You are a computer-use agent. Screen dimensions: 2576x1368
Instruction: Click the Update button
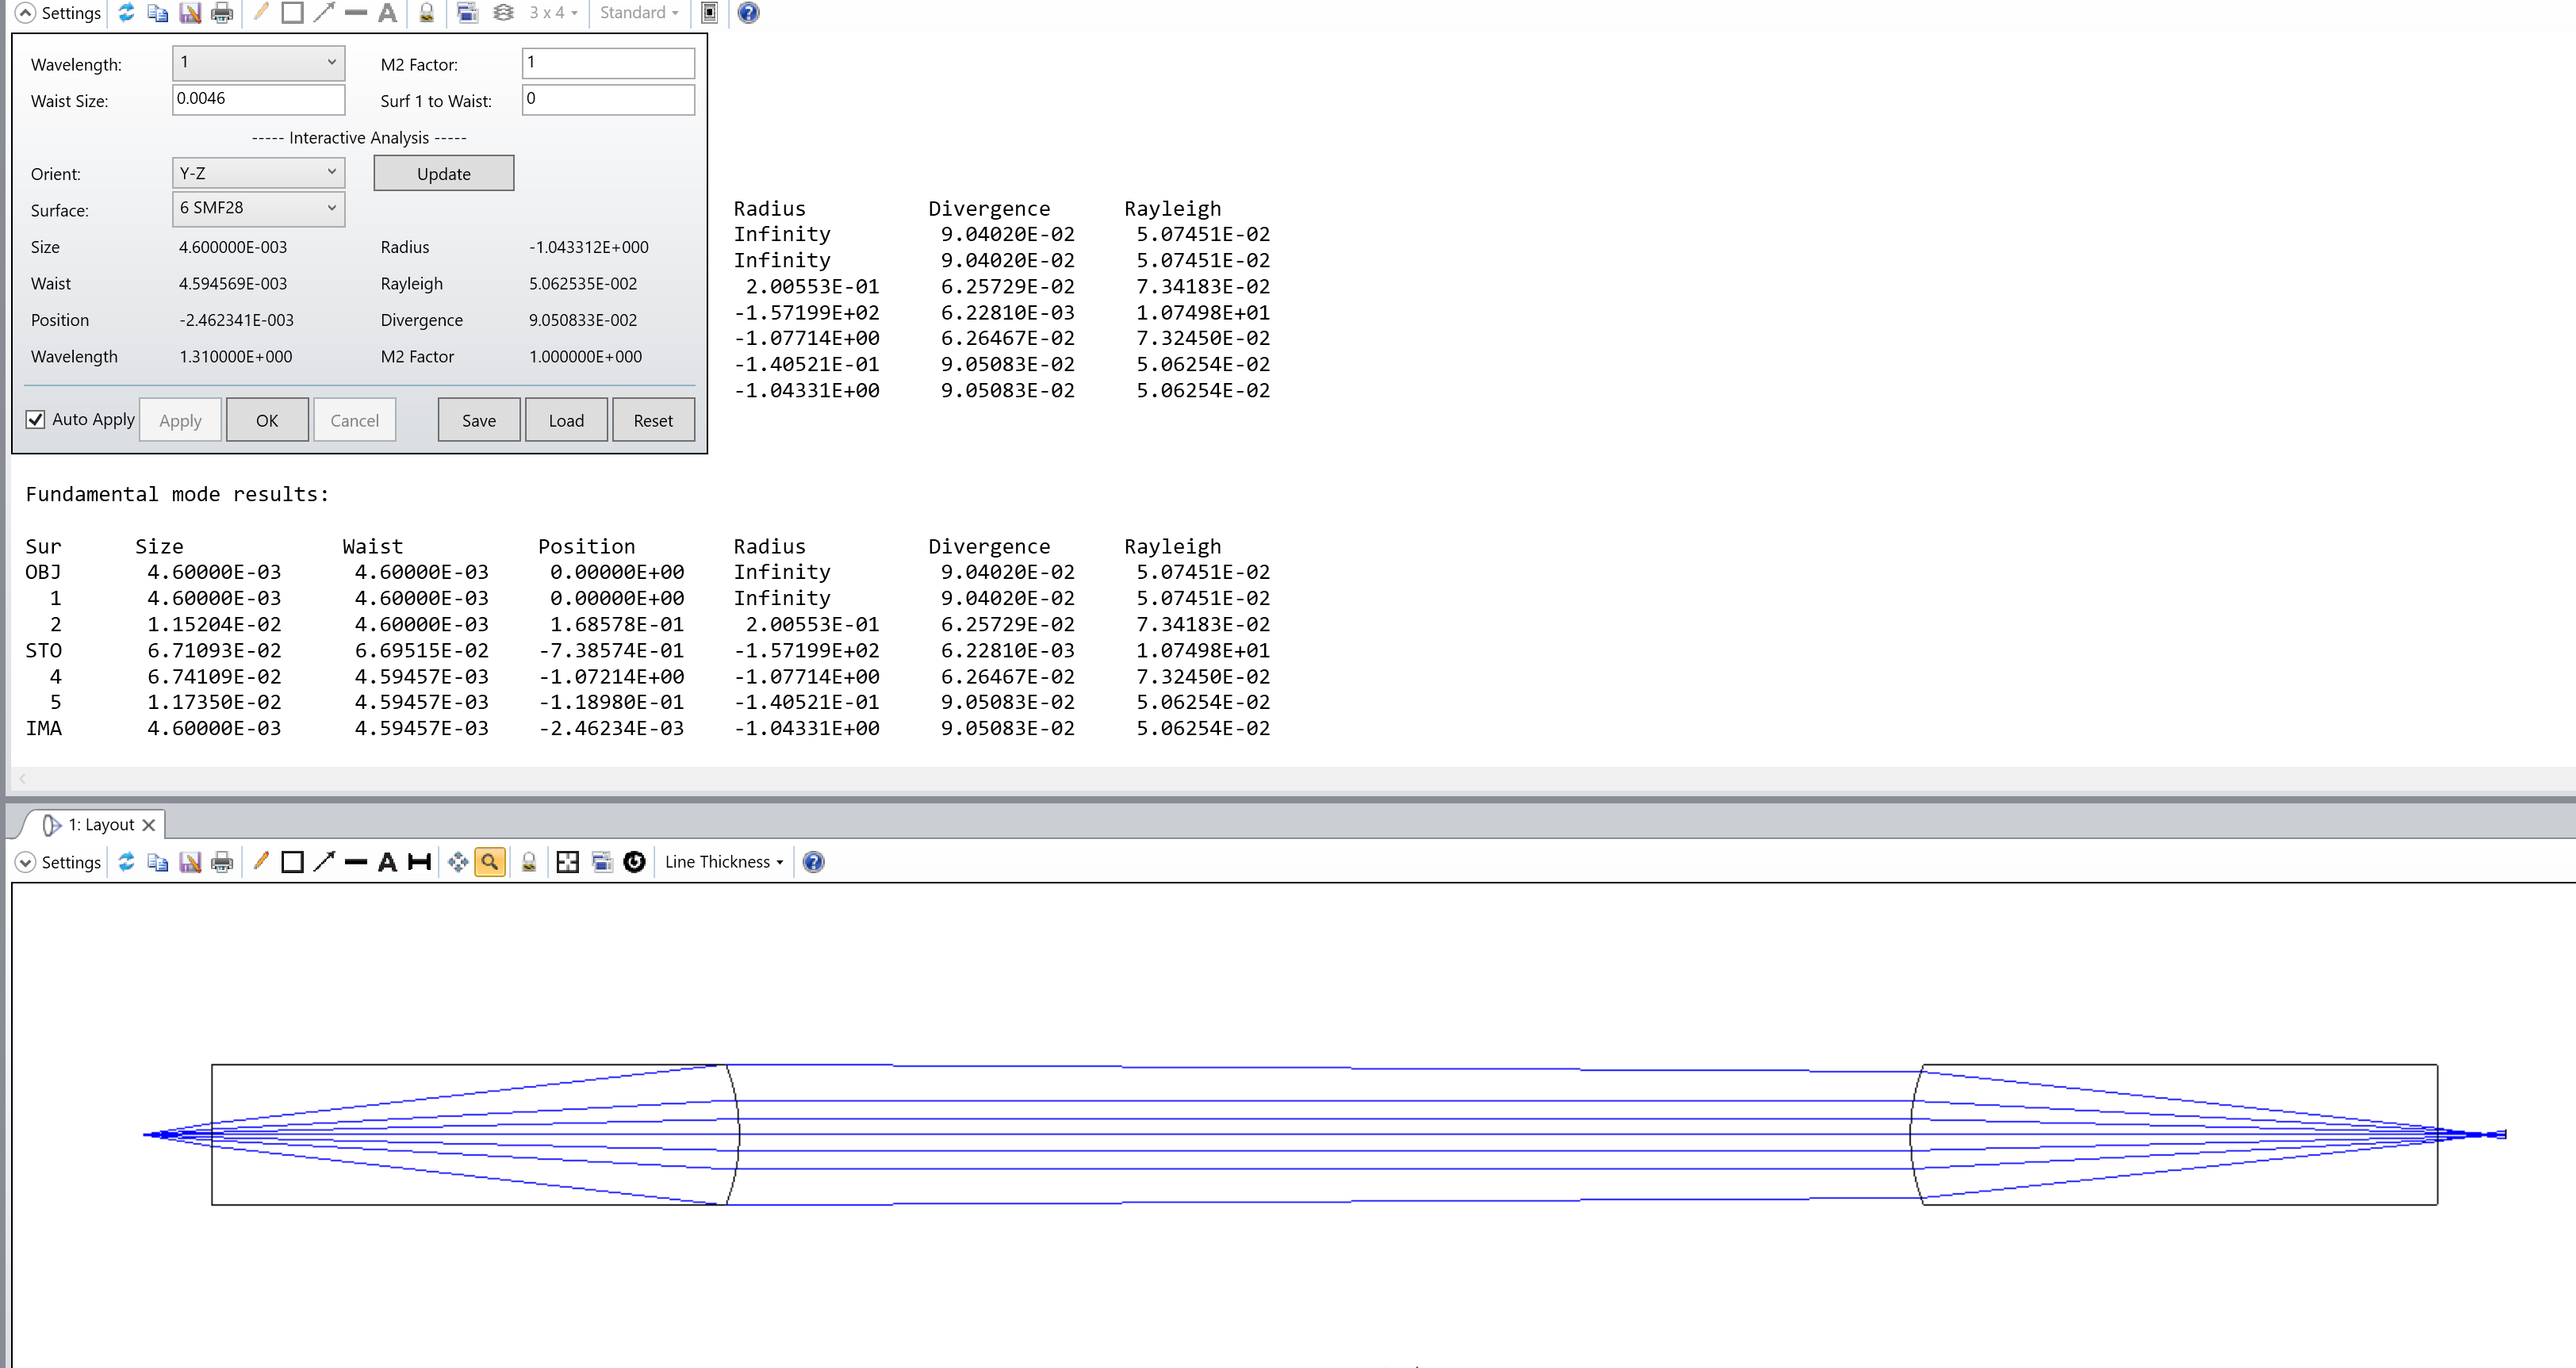pyautogui.click(x=443, y=174)
